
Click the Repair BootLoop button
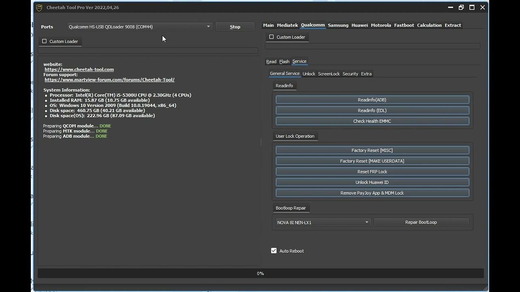pyautogui.click(x=421, y=222)
